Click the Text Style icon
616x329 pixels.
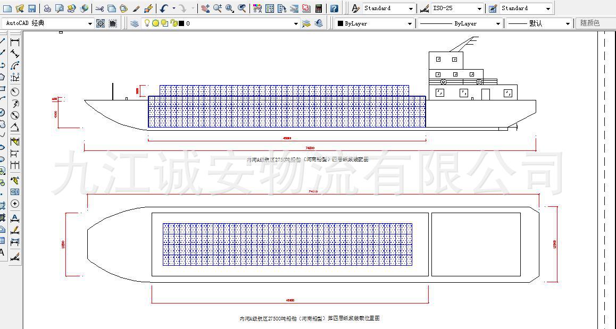point(355,9)
